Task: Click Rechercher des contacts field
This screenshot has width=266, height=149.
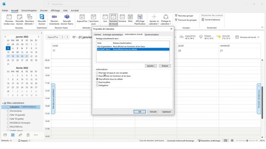Action: (x=212, y=15)
